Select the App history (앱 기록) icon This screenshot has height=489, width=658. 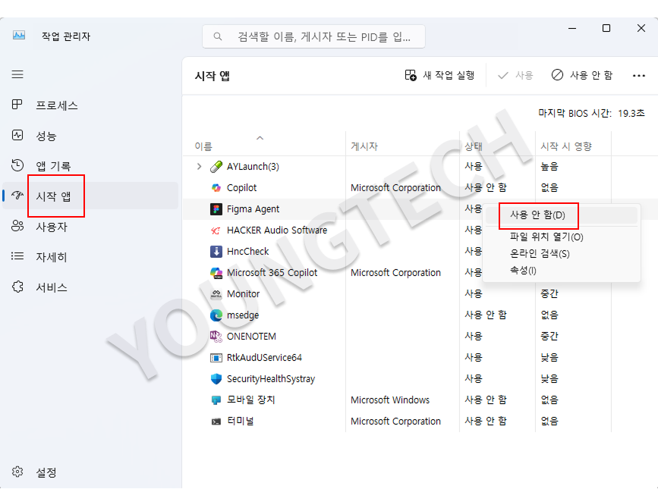click(x=17, y=166)
